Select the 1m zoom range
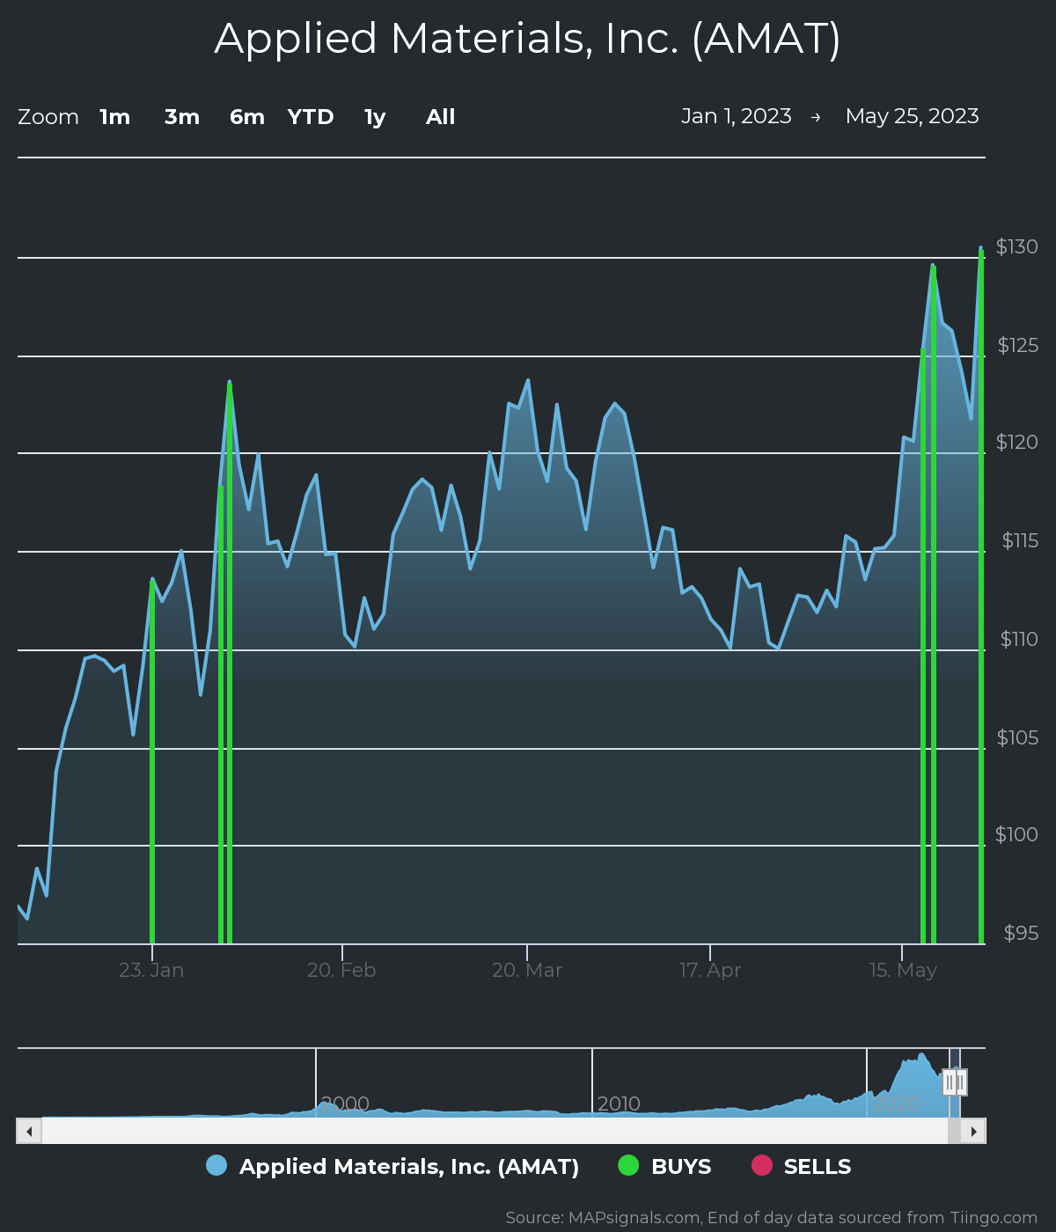Image resolution: width=1056 pixels, height=1232 pixels. point(115,117)
